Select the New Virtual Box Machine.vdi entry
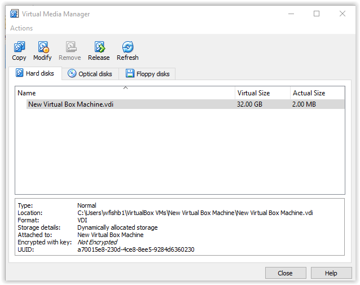This screenshot has height=285, width=360. click(71, 104)
